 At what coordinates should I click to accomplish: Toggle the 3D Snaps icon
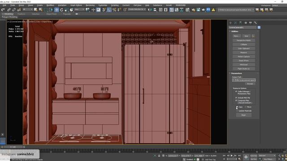point(104,10)
